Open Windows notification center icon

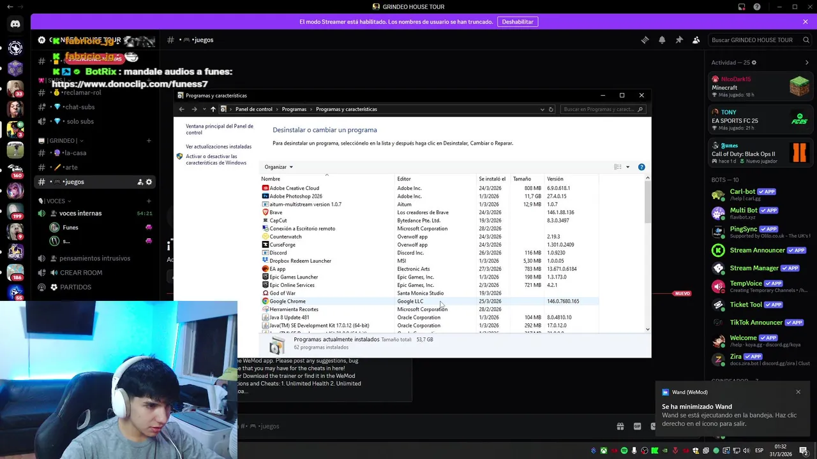coord(805,451)
